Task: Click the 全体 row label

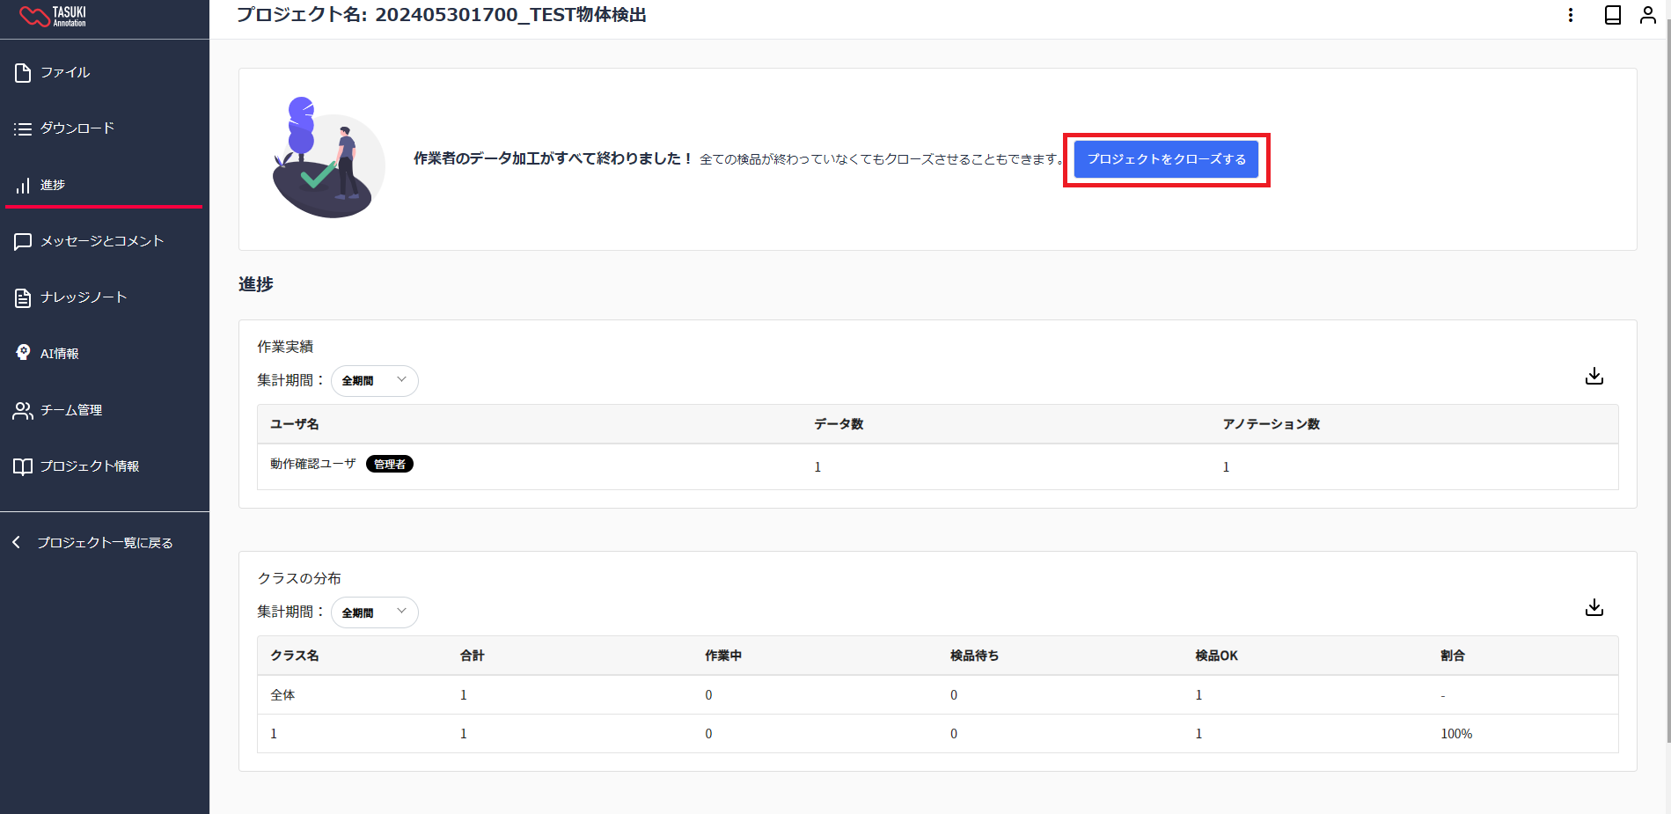Action: pos(282,695)
